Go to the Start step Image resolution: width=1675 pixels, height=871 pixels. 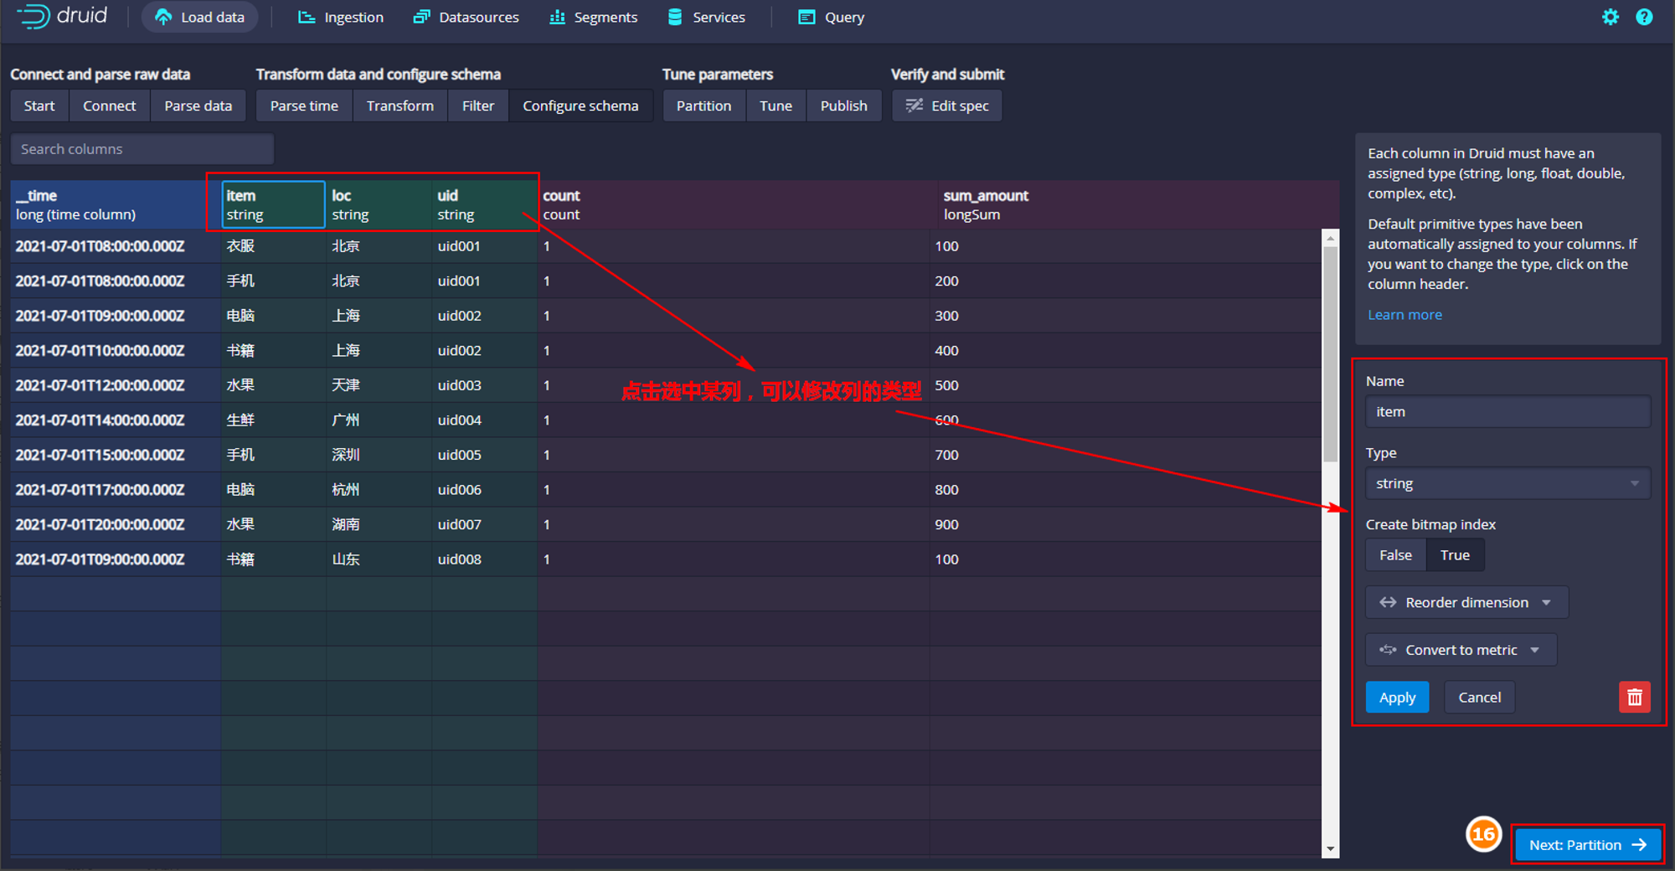tap(39, 106)
